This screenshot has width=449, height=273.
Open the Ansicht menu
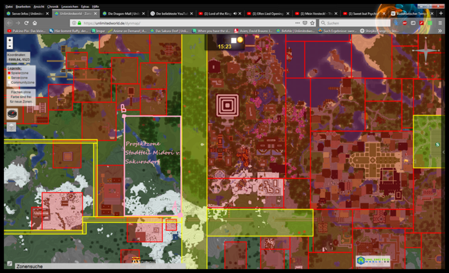[39, 6]
